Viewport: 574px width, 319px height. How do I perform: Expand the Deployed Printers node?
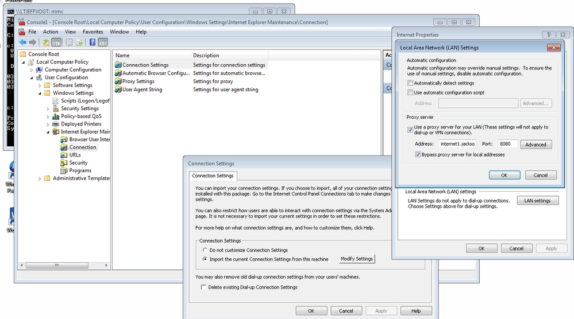48,125
